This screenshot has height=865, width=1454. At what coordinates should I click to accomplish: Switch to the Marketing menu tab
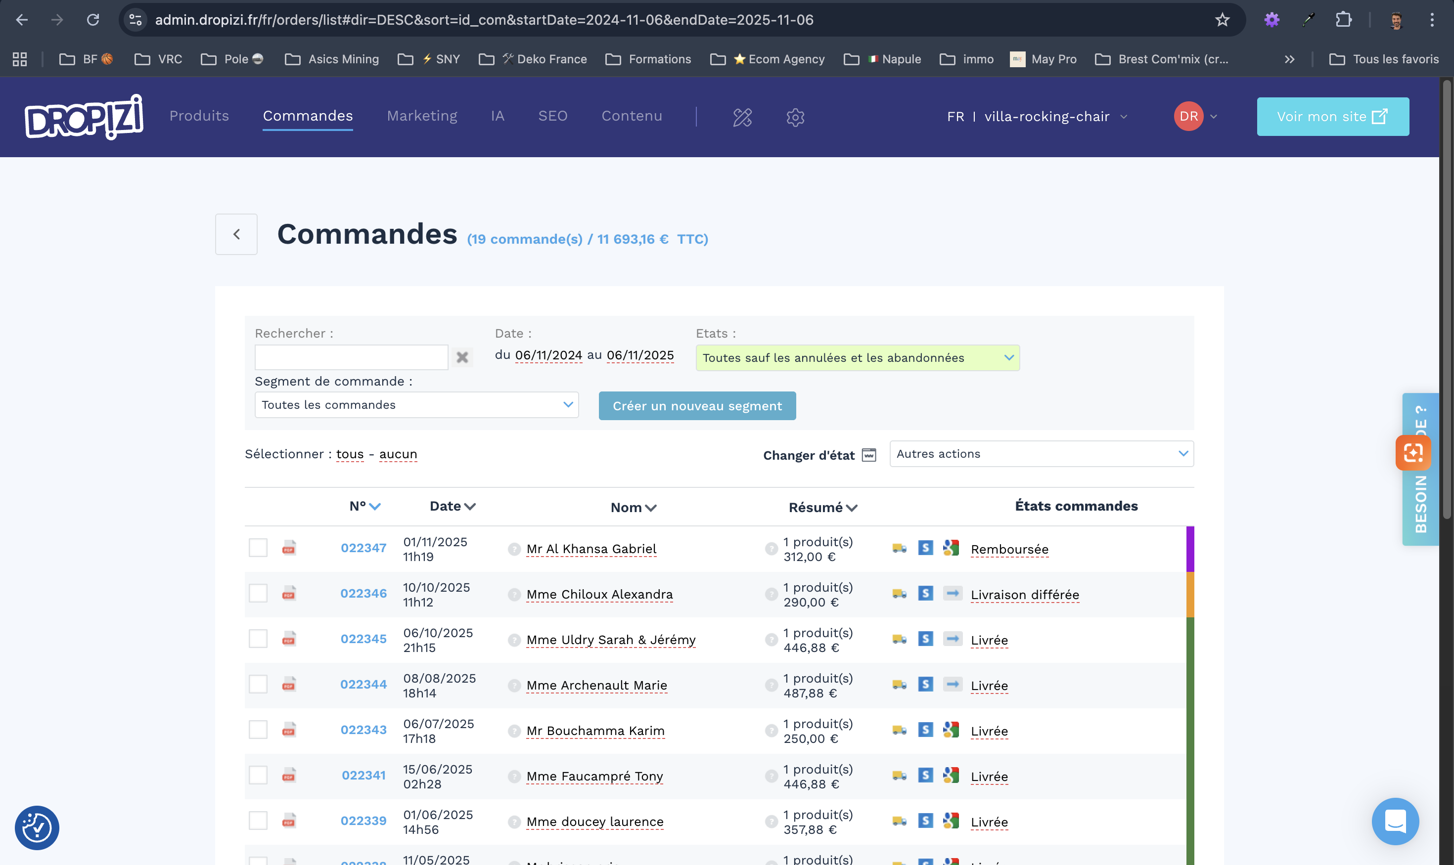(422, 116)
